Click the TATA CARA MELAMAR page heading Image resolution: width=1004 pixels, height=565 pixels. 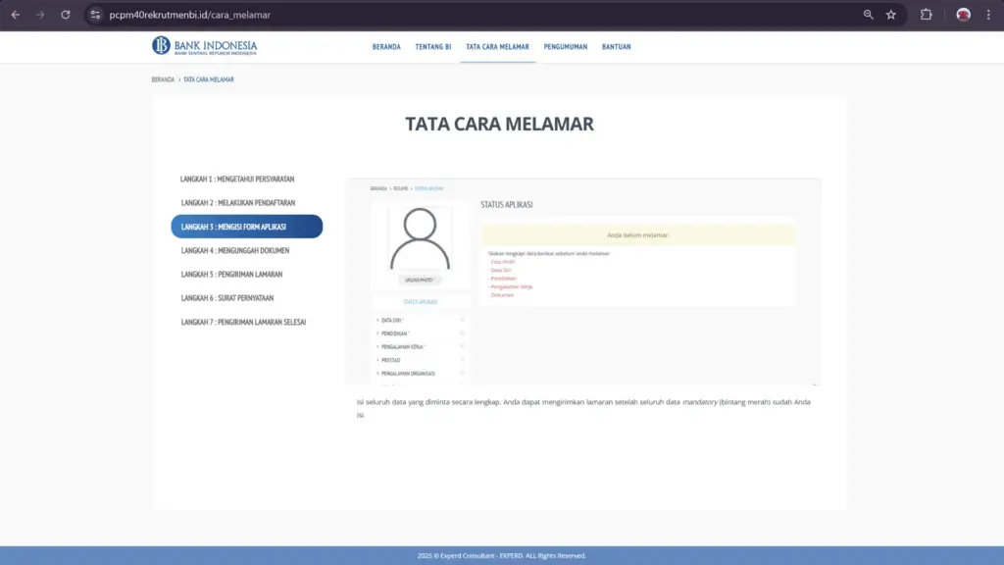point(499,124)
